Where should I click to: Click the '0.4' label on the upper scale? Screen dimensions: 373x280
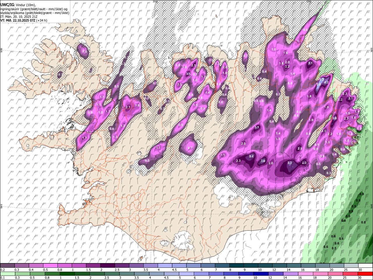pyautogui.click(x=31, y=270)
